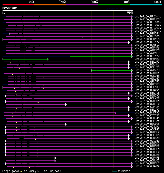Click the UniRef100_B8LK52 label

[147, 99]
